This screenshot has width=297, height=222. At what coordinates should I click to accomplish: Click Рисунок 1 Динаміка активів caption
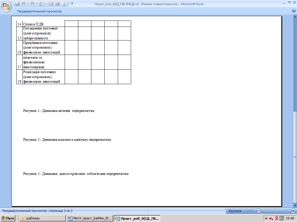(x=59, y=111)
